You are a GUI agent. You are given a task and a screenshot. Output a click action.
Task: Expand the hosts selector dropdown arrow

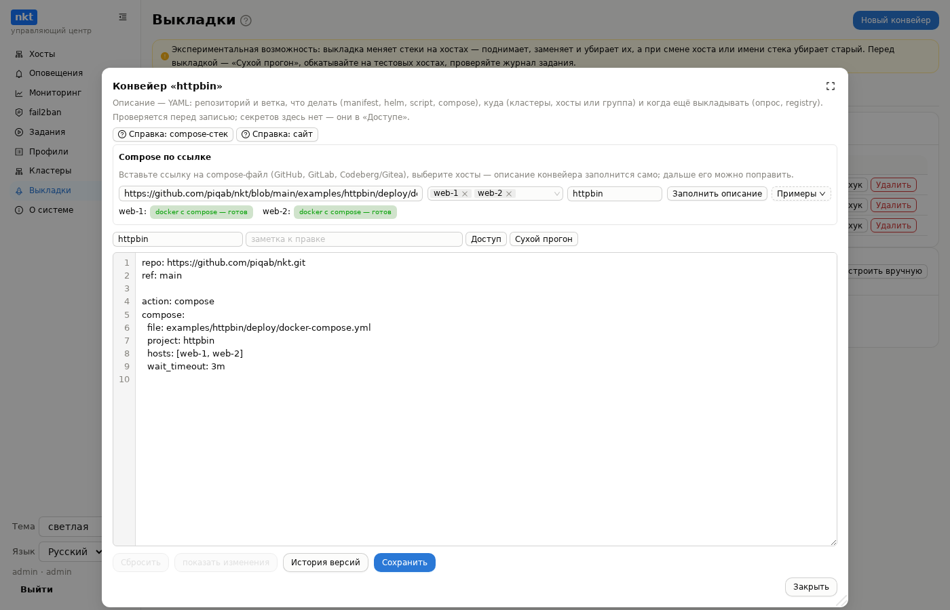(557, 194)
